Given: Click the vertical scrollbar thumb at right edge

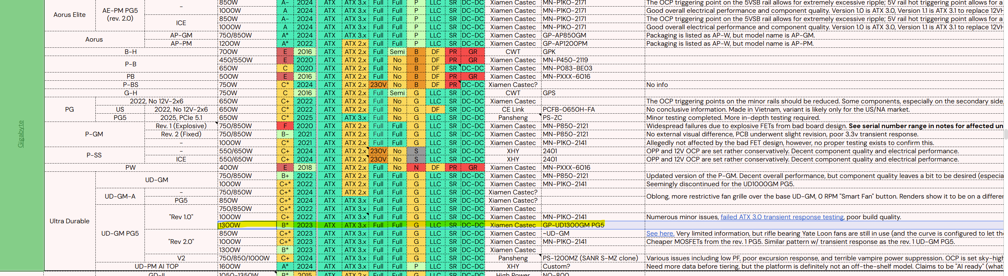Looking at the screenshot, I should (1006, 134).
